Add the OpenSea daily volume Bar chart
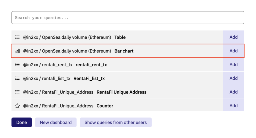This screenshot has width=256, height=138. (233, 51)
